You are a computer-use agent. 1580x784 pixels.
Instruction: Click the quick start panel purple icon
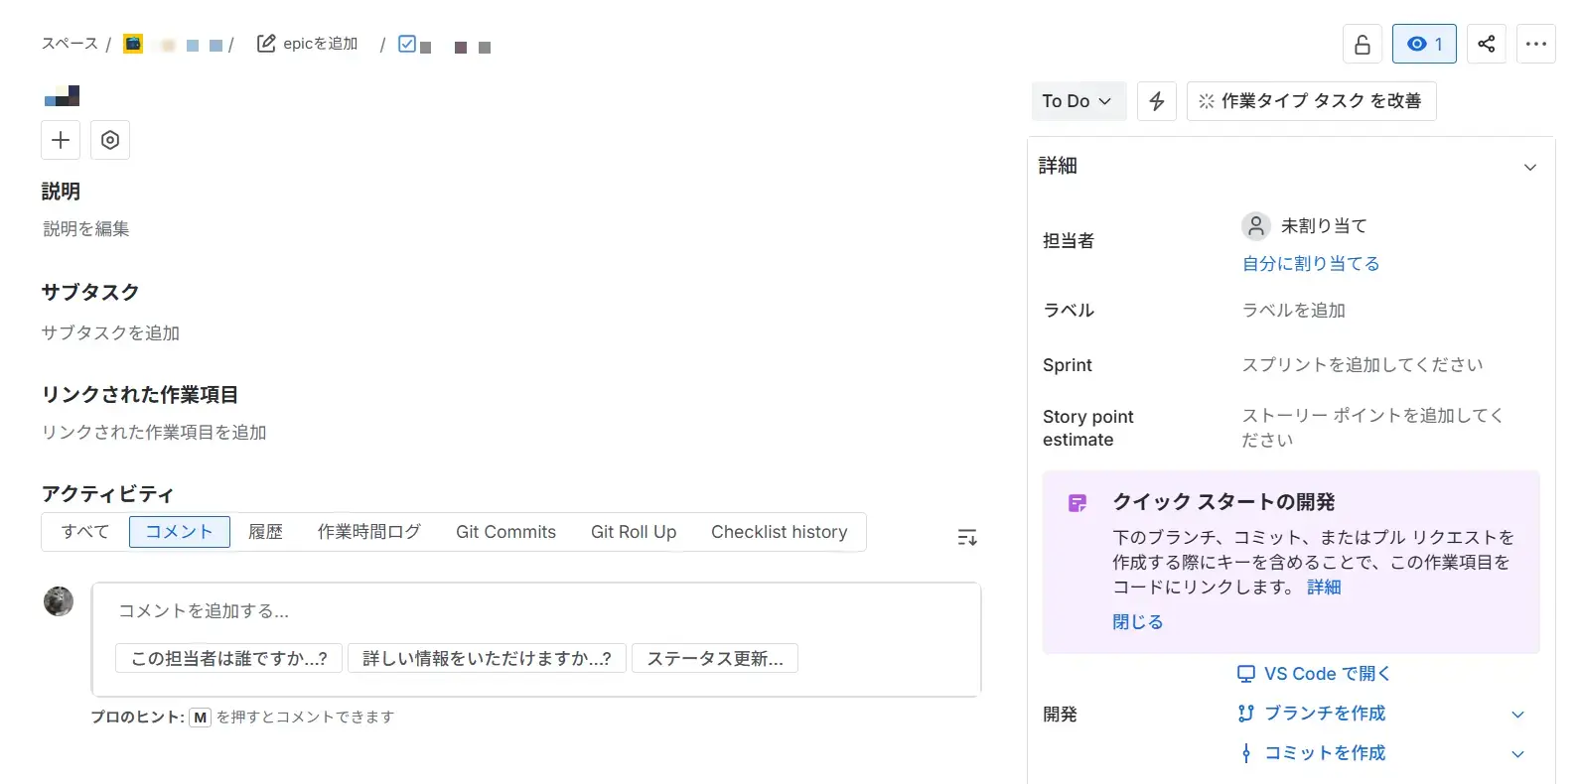tap(1077, 503)
